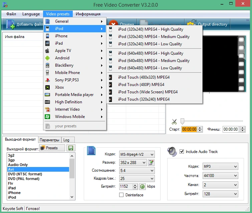Click the iPhone preset icon in menu

(x=47, y=36)
